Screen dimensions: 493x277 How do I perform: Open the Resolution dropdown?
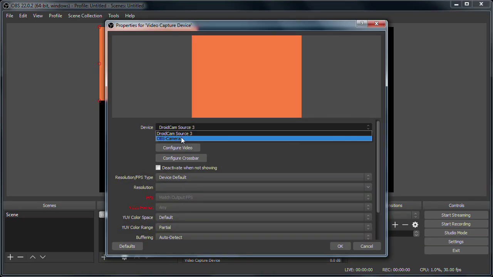[x=264, y=187]
